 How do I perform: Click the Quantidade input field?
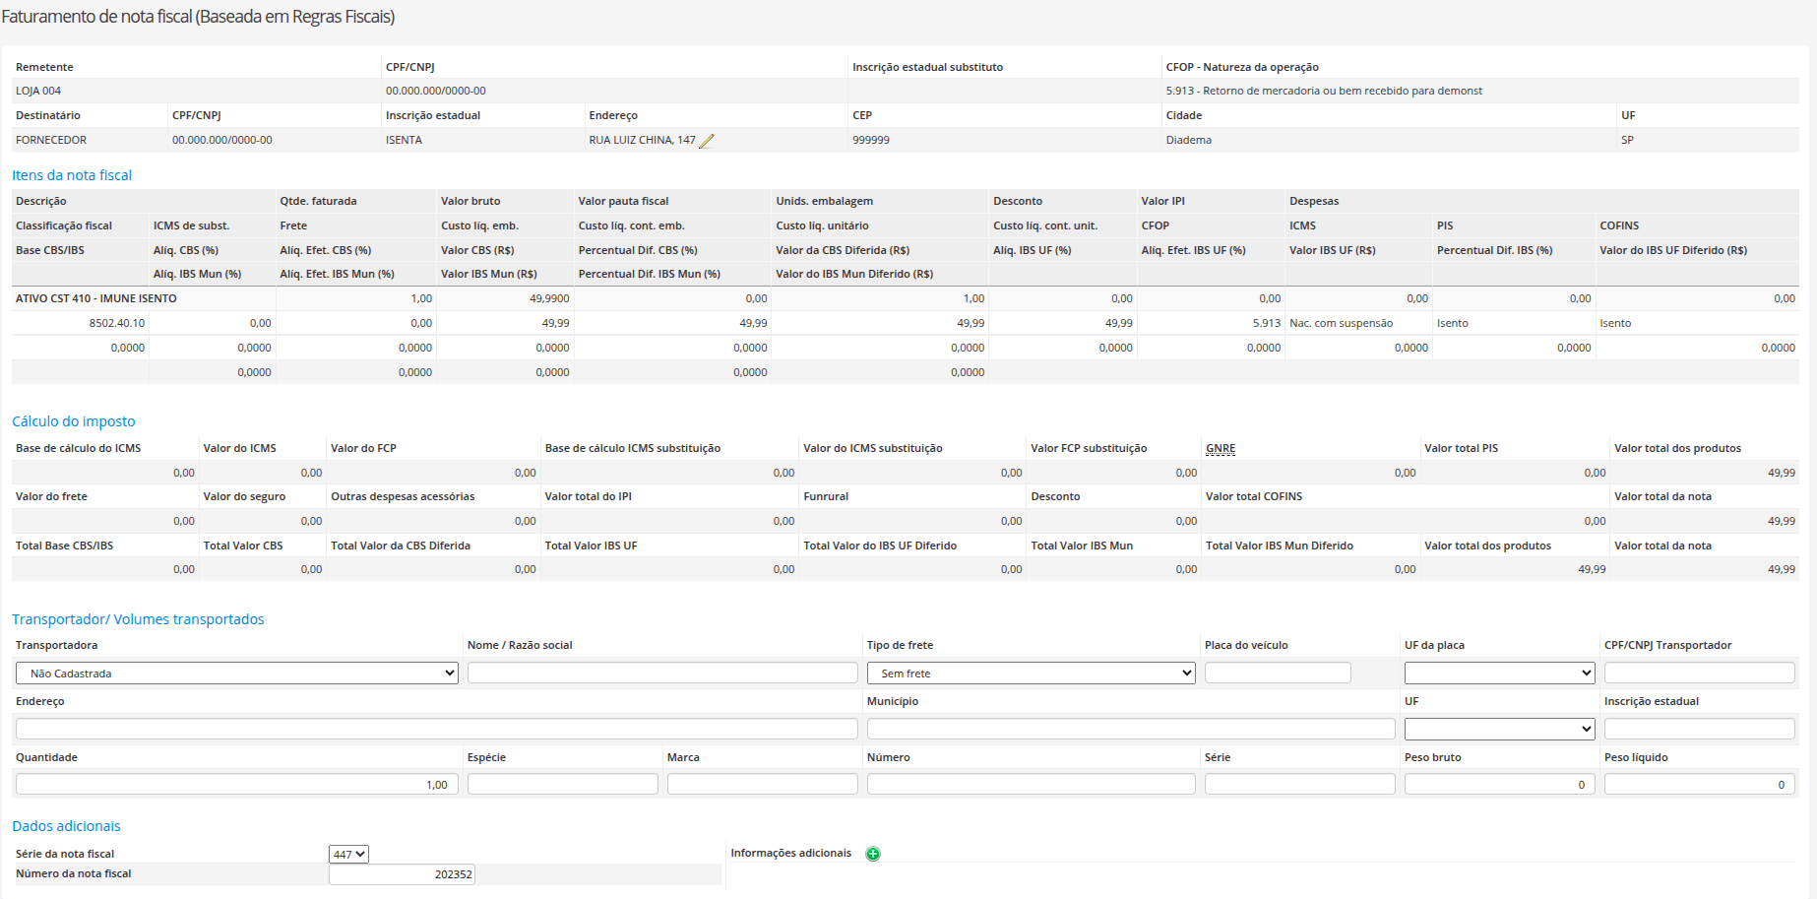coord(237,784)
